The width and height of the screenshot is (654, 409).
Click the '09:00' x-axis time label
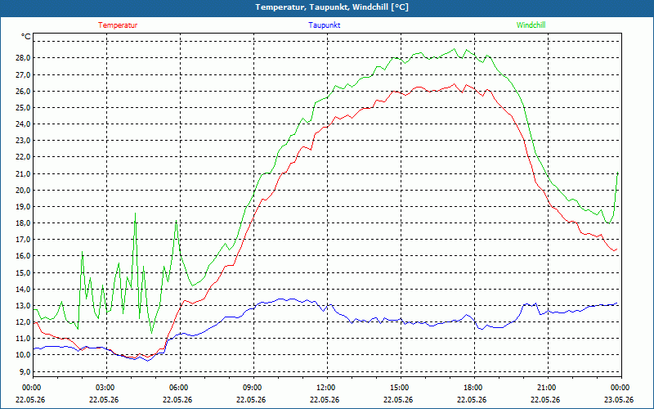[253, 388]
